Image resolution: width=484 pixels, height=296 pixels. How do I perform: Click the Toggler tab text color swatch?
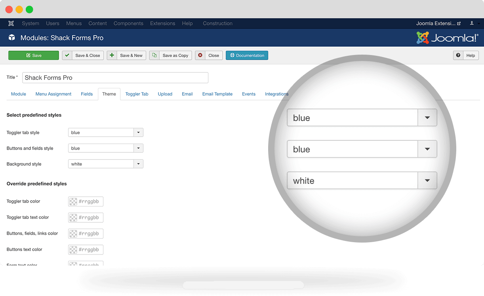pos(73,218)
